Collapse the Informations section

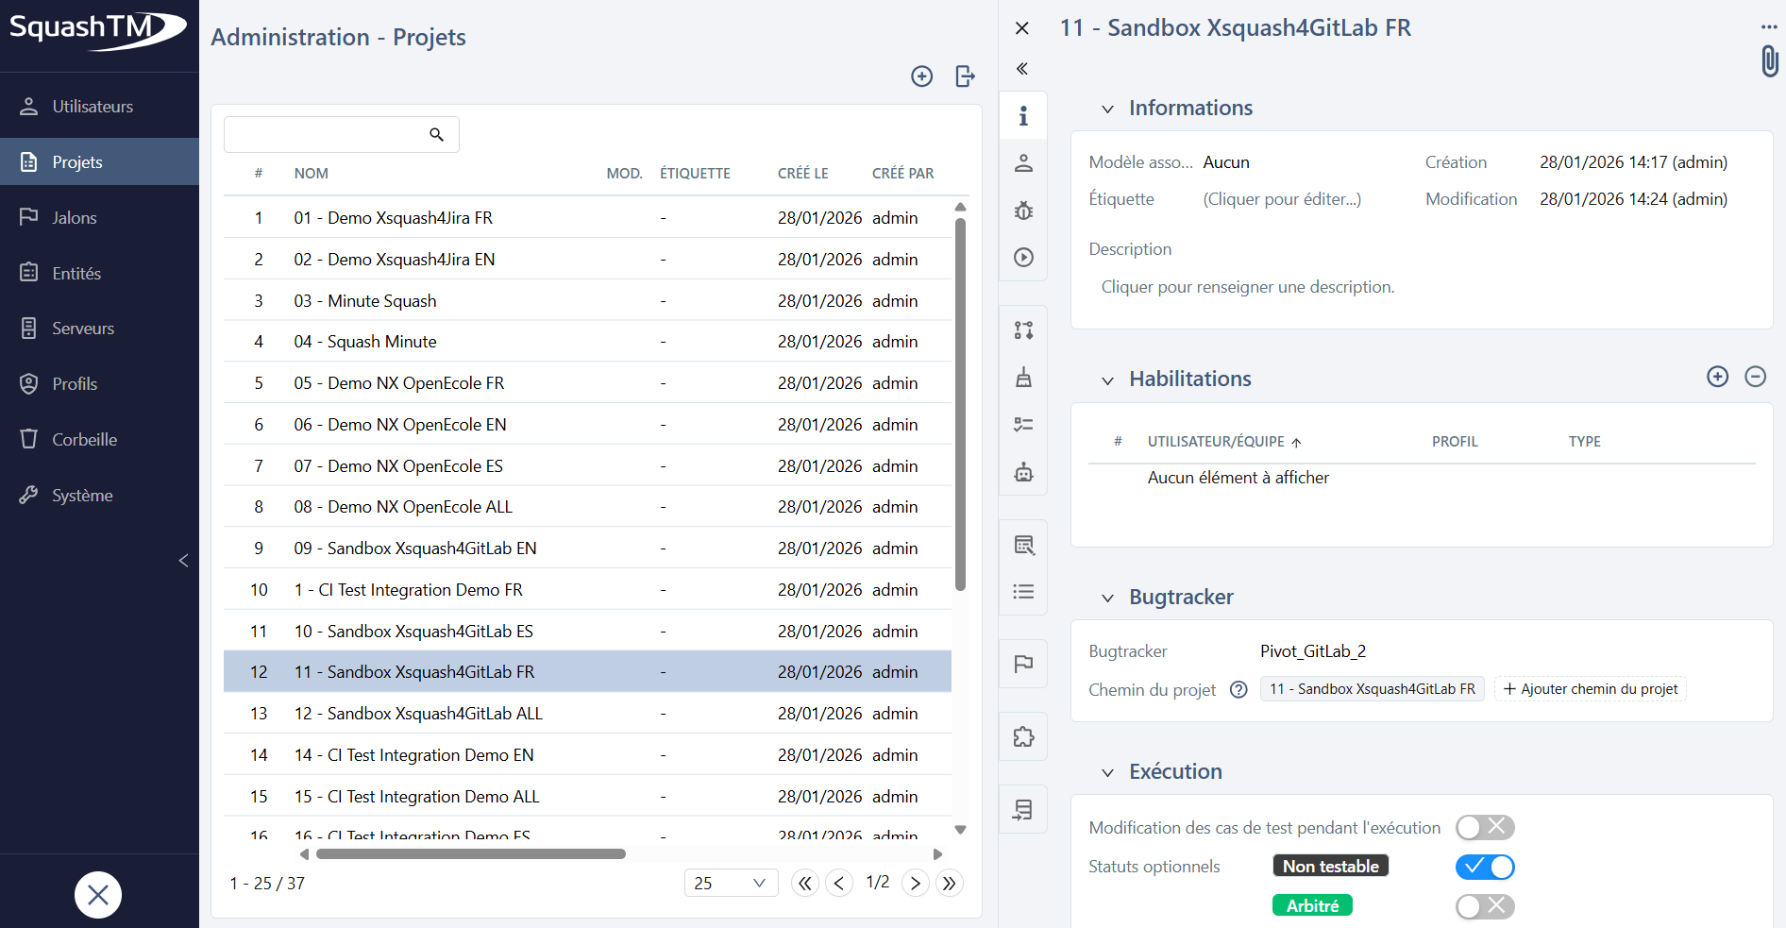(1108, 108)
